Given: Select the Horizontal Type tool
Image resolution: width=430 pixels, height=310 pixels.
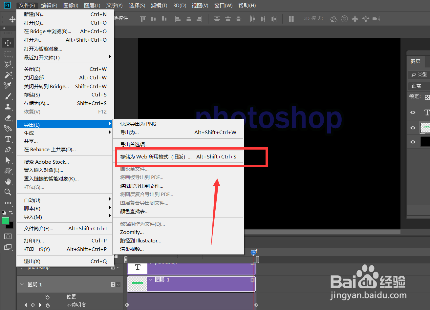Looking at the screenshot, I should coord(8,139).
